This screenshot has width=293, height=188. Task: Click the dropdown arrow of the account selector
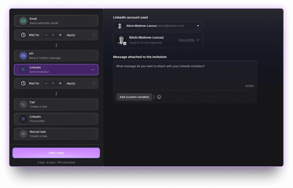pos(198,26)
